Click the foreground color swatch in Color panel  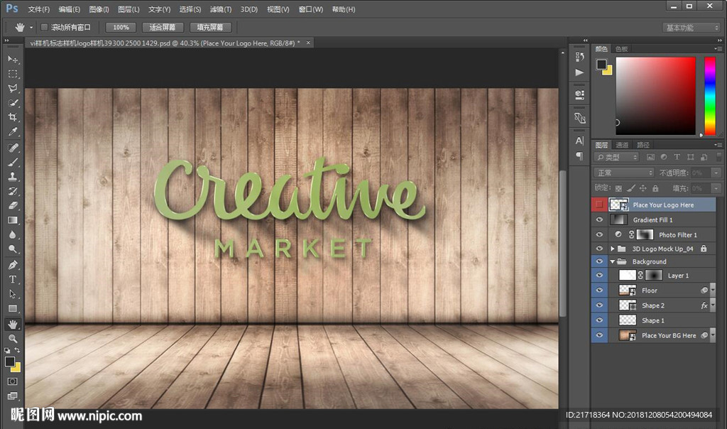(x=601, y=64)
